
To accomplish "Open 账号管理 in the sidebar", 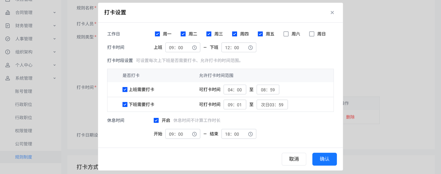I will pos(23,91).
